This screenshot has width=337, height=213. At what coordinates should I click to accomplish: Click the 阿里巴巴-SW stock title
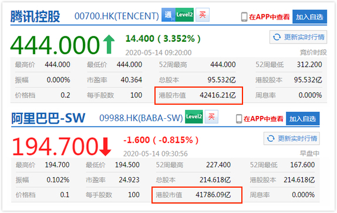click(x=48, y=118)
